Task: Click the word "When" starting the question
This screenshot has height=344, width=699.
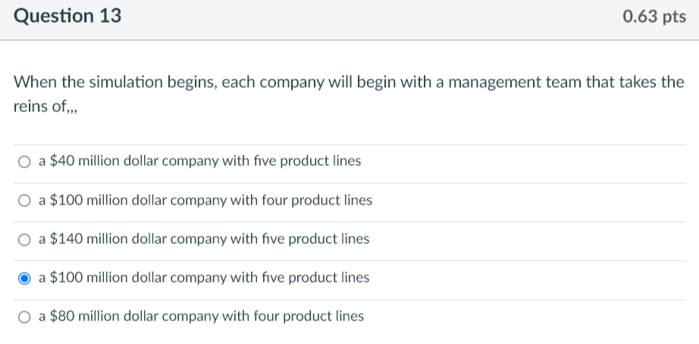Action: [x=34, y=82]
